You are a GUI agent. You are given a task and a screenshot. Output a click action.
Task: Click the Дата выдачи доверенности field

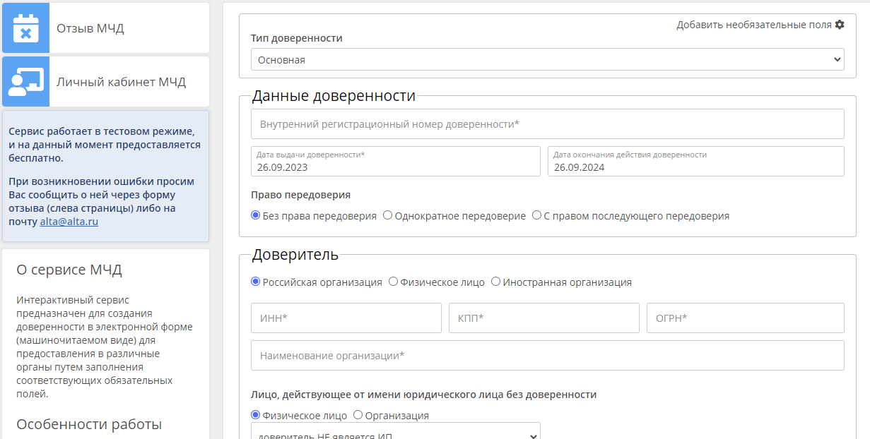[x=395, y=162]
